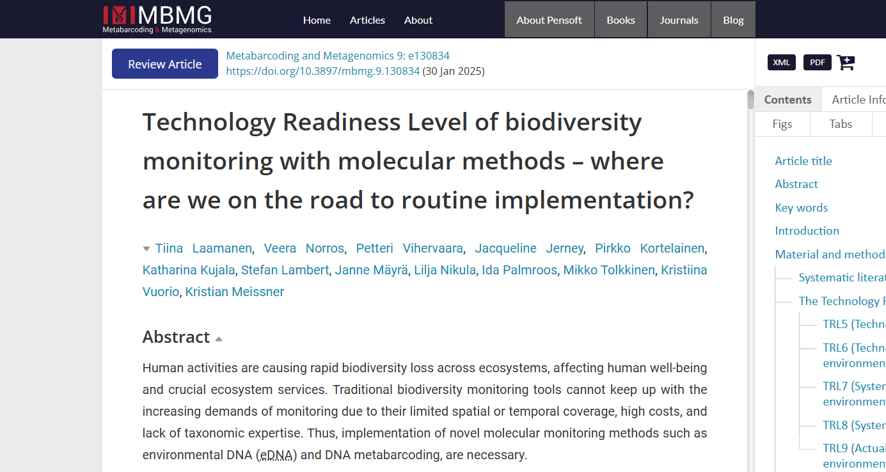The width and height of the screenshot is (886, 472).
Task: Click the About Pensoft button
Action: pyautogui.click(x=549, y=20)
